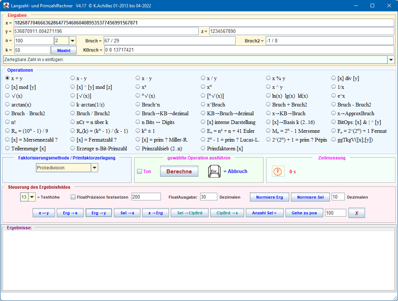Screen dimensions: 398x301
Task: Click the Gehe zu pos button
Action: click(304, 213)
